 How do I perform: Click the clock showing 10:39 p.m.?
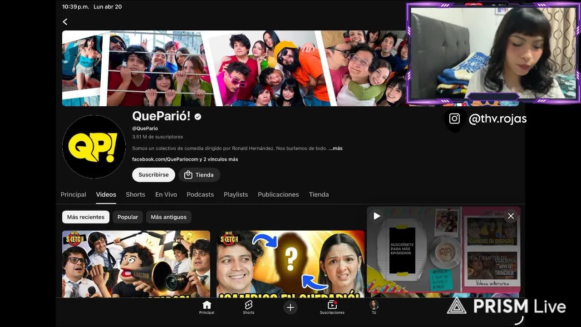point(76,7)
